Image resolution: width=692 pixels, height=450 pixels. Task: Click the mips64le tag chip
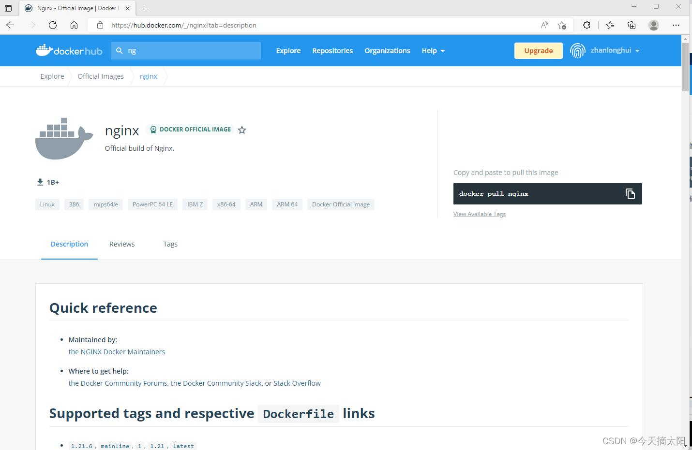pyautogui.click(x=106, y=204)
